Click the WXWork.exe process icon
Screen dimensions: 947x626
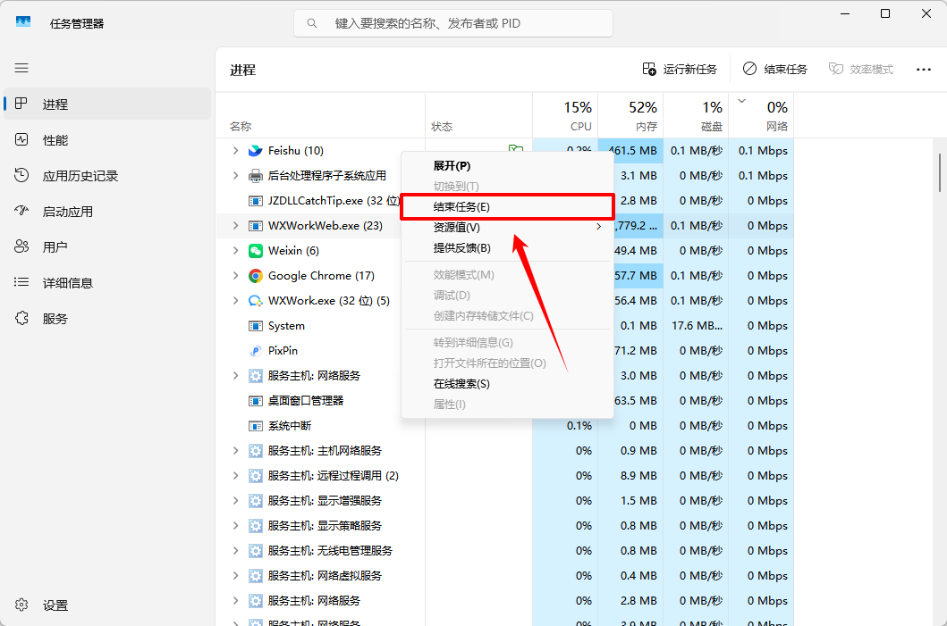(x=256, y=301)
